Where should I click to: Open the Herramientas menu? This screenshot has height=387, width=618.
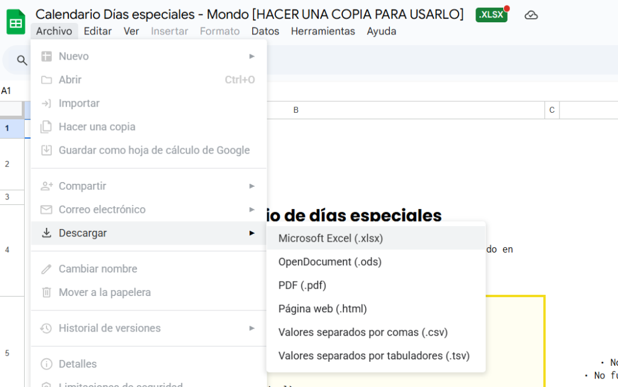(x=323, y=31)
